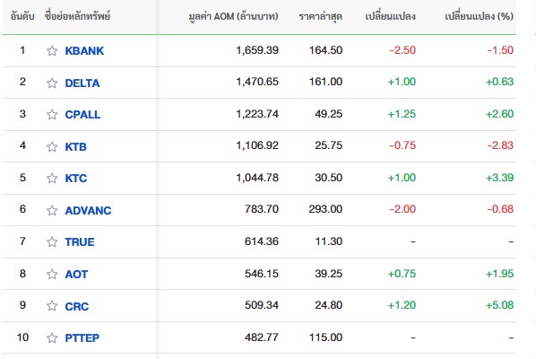Sort by เปลี่ยนแปลง (%) column header
This screenshot has width=536, height=359.
pos(479,16)
